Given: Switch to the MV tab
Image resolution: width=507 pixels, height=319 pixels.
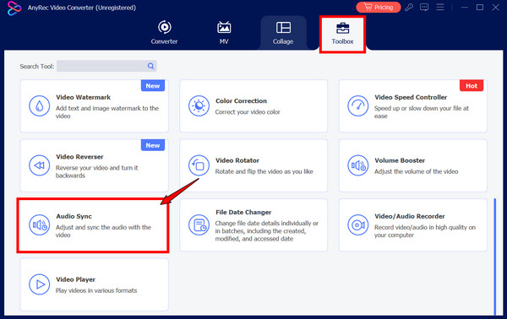Looking at the screenshot, I should click(x=224, y=33).
